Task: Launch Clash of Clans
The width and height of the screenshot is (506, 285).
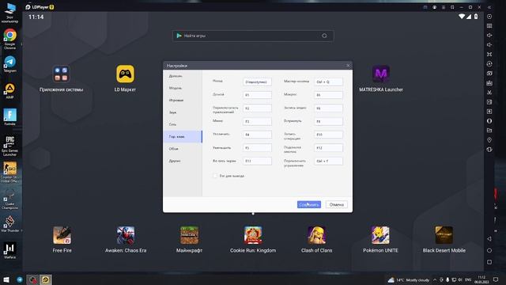Action: coord(316,235)
